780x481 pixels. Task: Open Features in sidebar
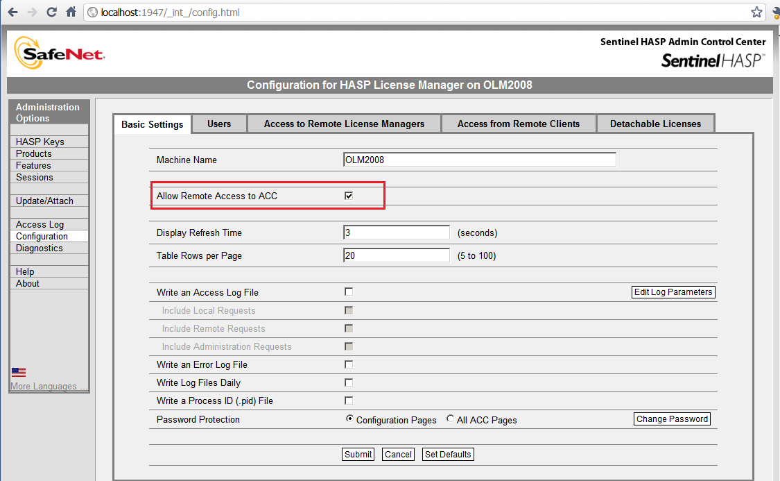(49, 165)
